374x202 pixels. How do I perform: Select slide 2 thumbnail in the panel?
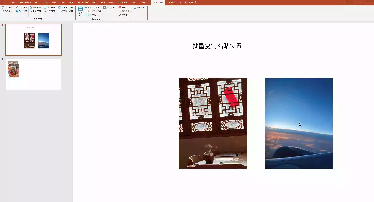33,74
